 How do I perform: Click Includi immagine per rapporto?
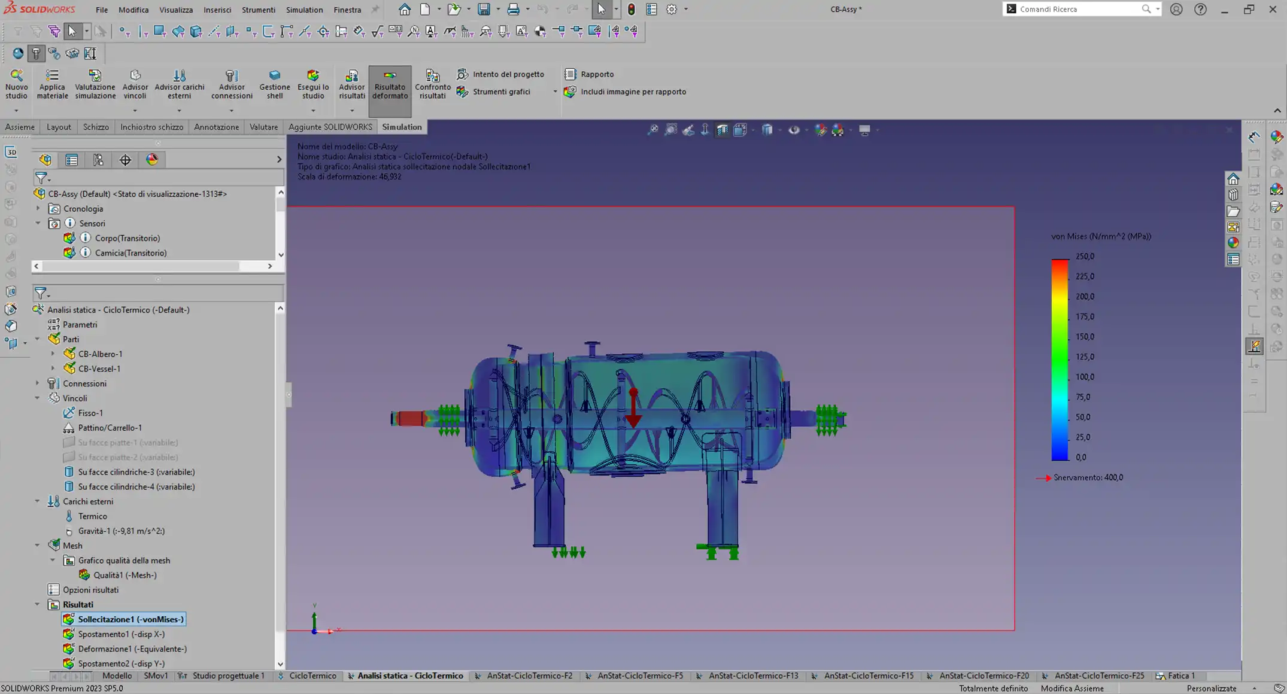click(x=625, y=92)
